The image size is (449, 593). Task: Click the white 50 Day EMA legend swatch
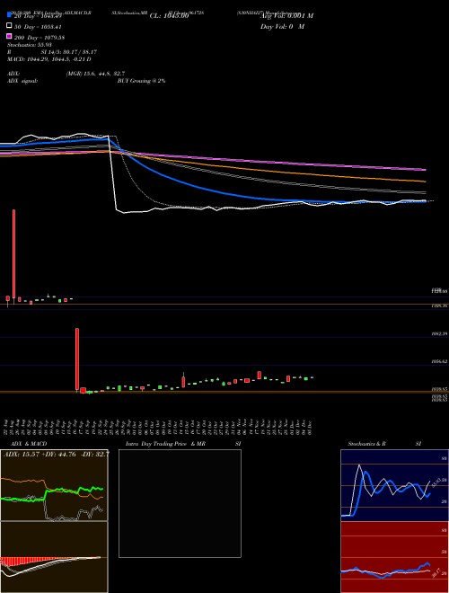pyautogui.click(x=9, y=26)
